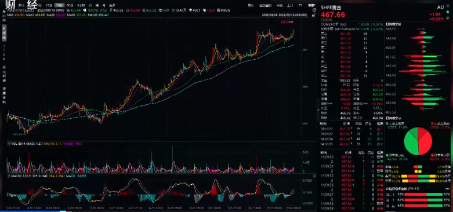Click the pencil edit icon beside AU
This screenshot has height=212, width=453.
(x=448, y=19)
